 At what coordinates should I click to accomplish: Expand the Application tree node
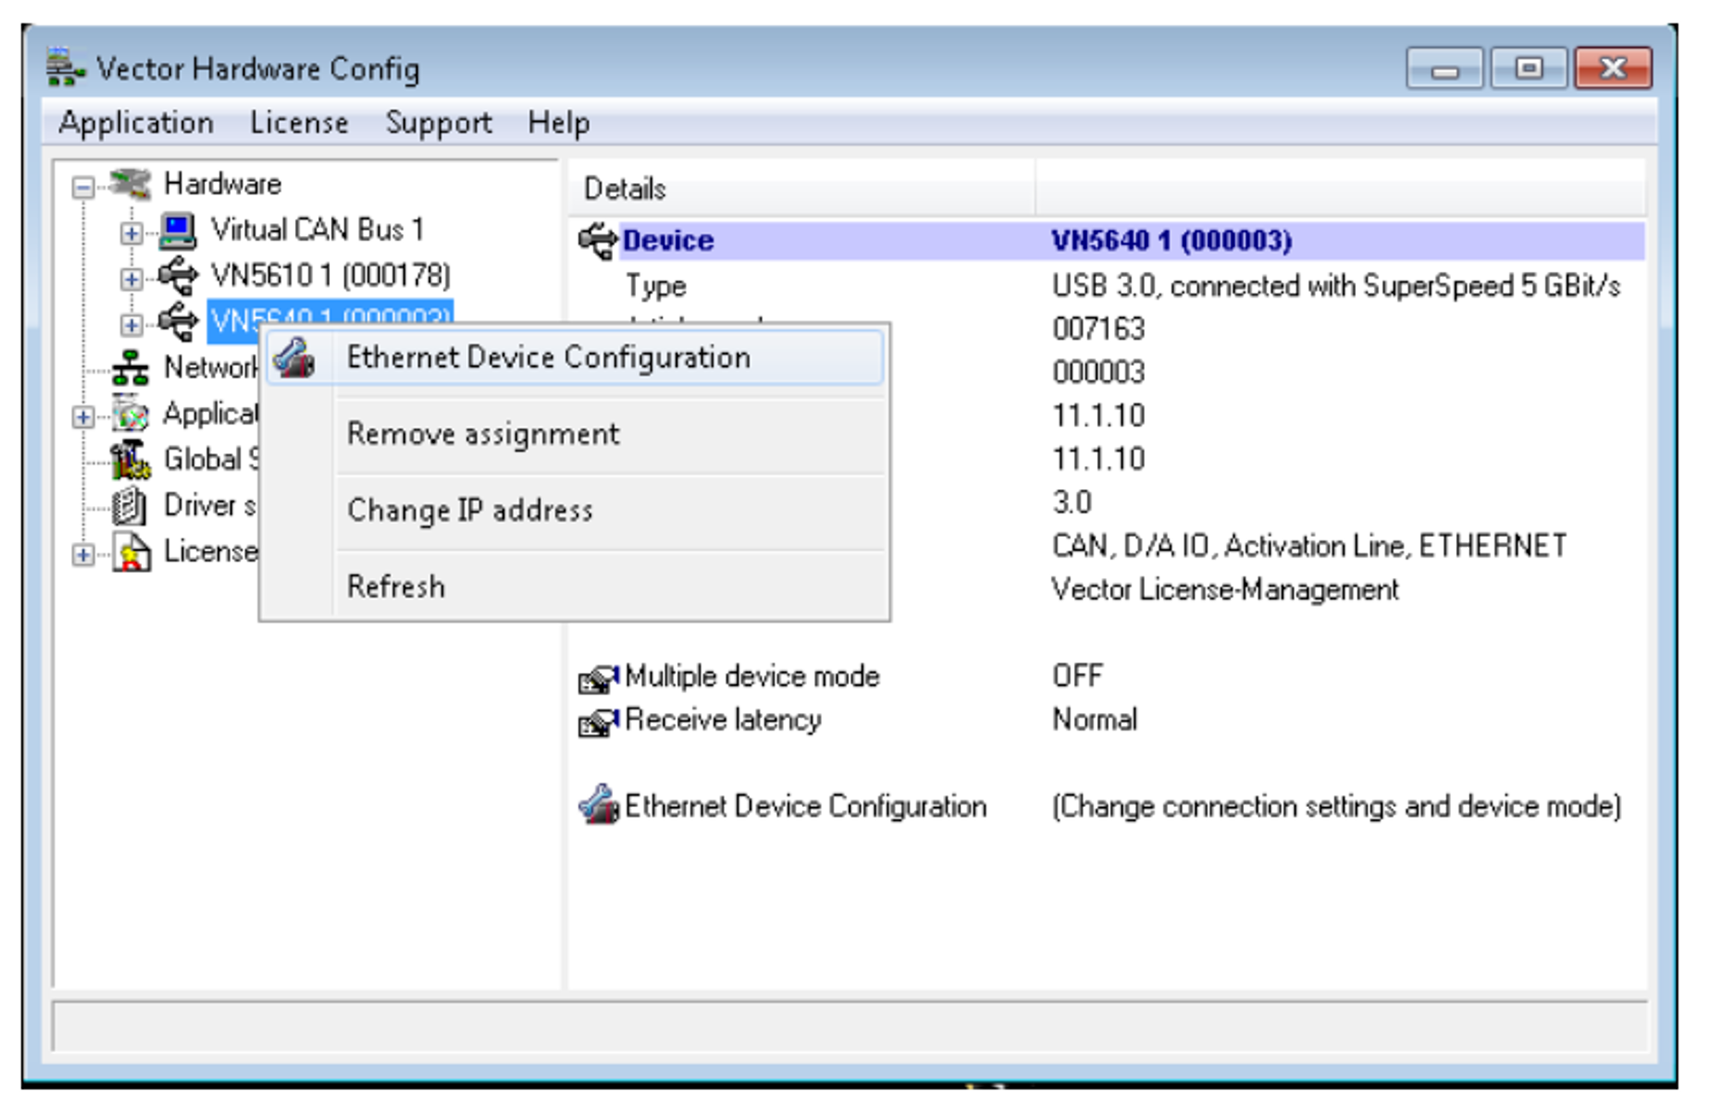83,417
